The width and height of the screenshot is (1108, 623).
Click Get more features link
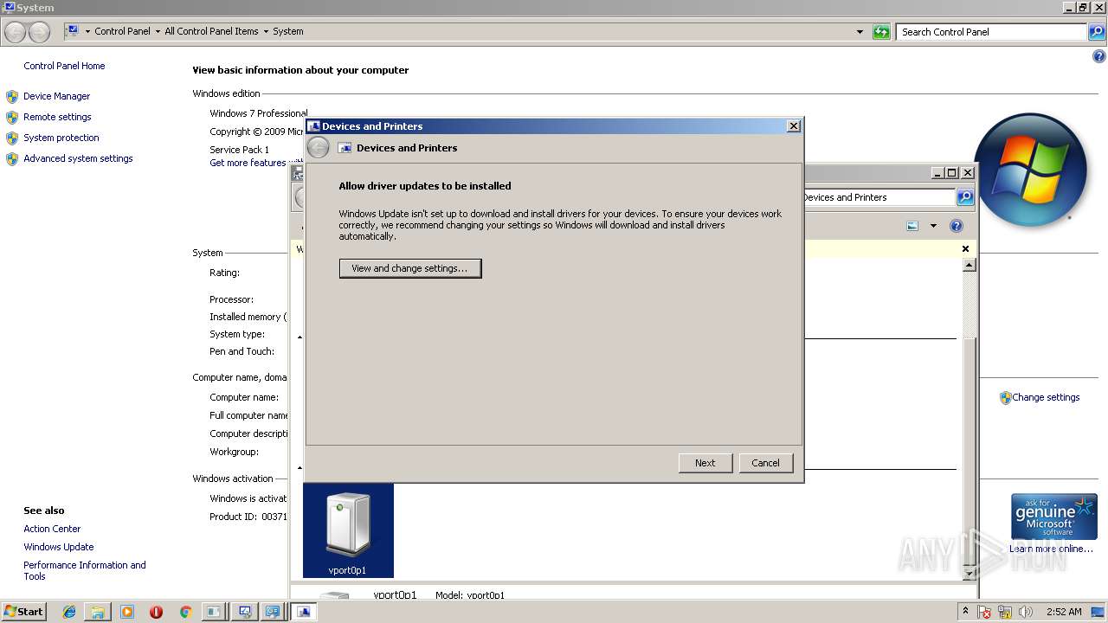point(248,163)
